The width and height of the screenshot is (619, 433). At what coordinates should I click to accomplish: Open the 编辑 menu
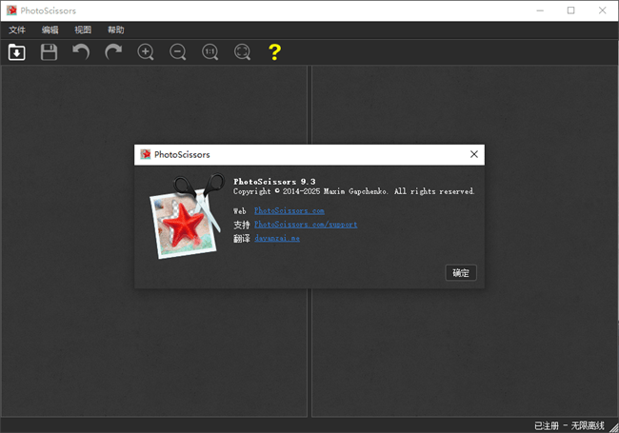pos(50,30)
